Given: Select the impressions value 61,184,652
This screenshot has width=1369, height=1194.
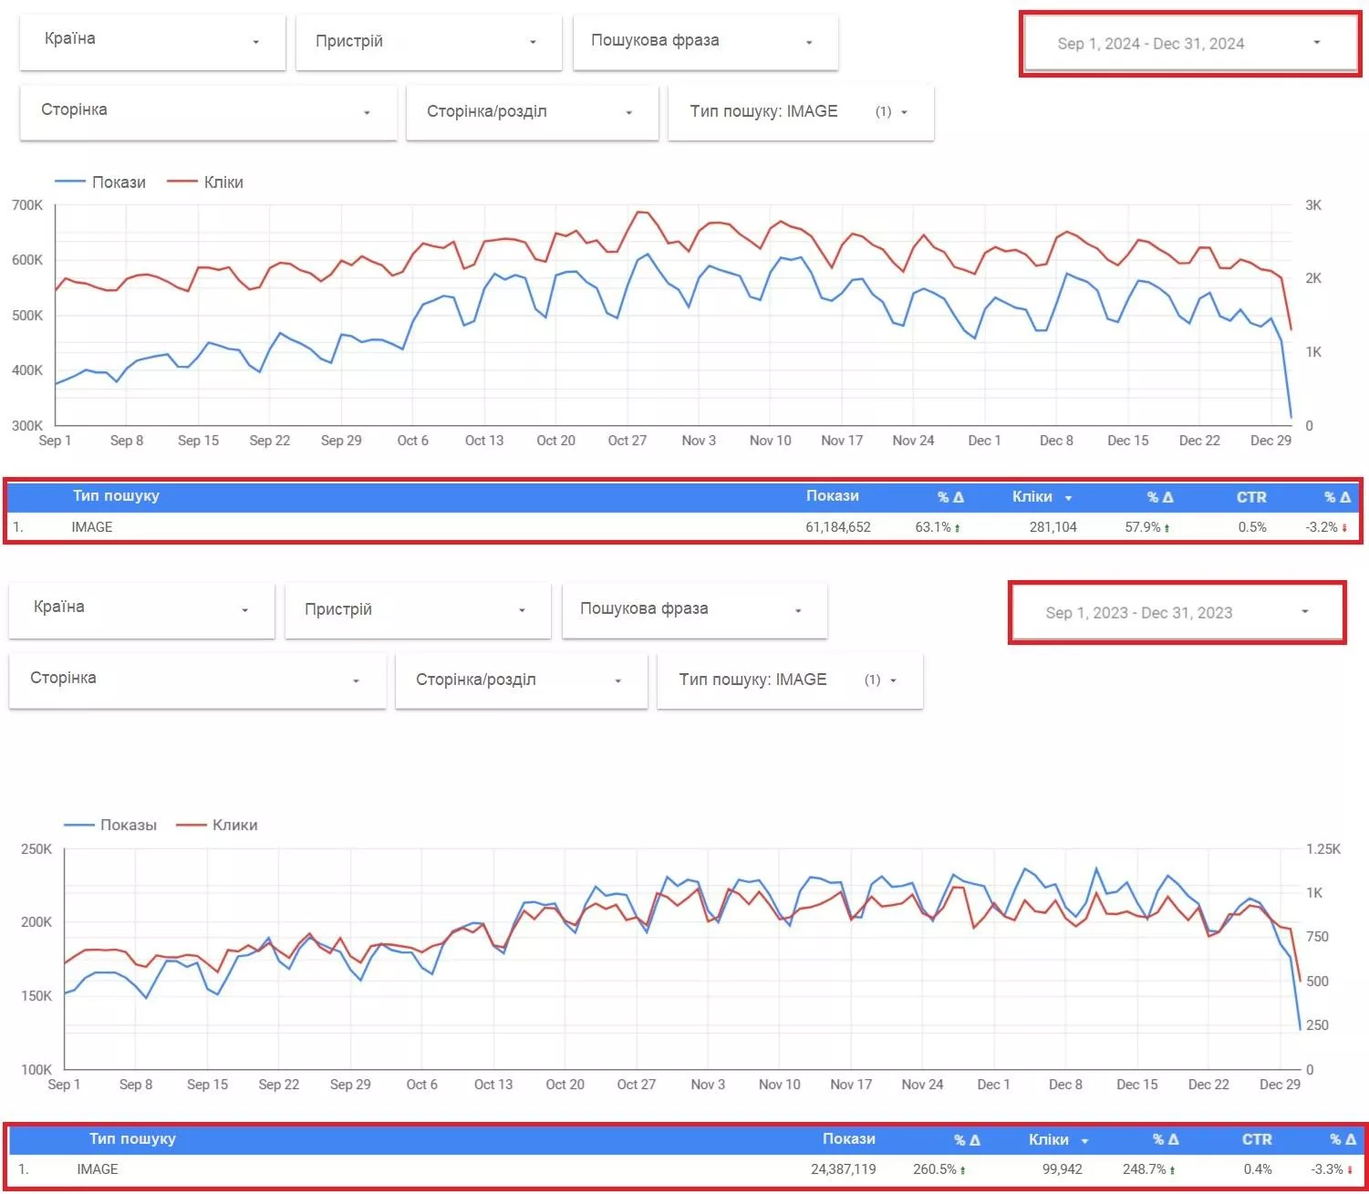Looking at the screenshot, I should [x=838, y=527].
